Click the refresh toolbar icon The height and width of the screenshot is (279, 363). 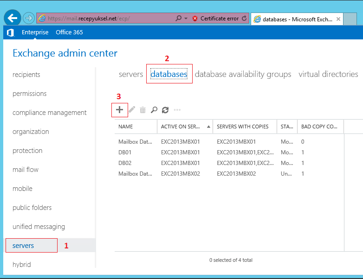point(165,110)
